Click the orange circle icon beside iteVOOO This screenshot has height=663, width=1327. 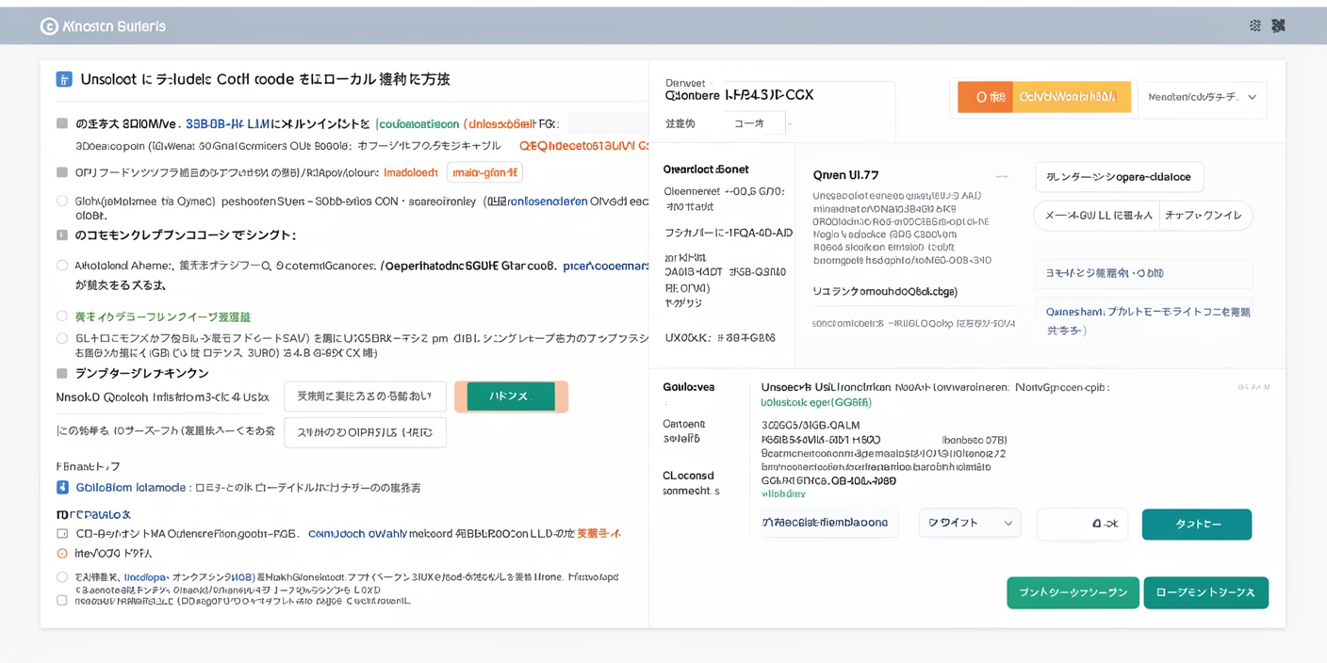point(62,554)
